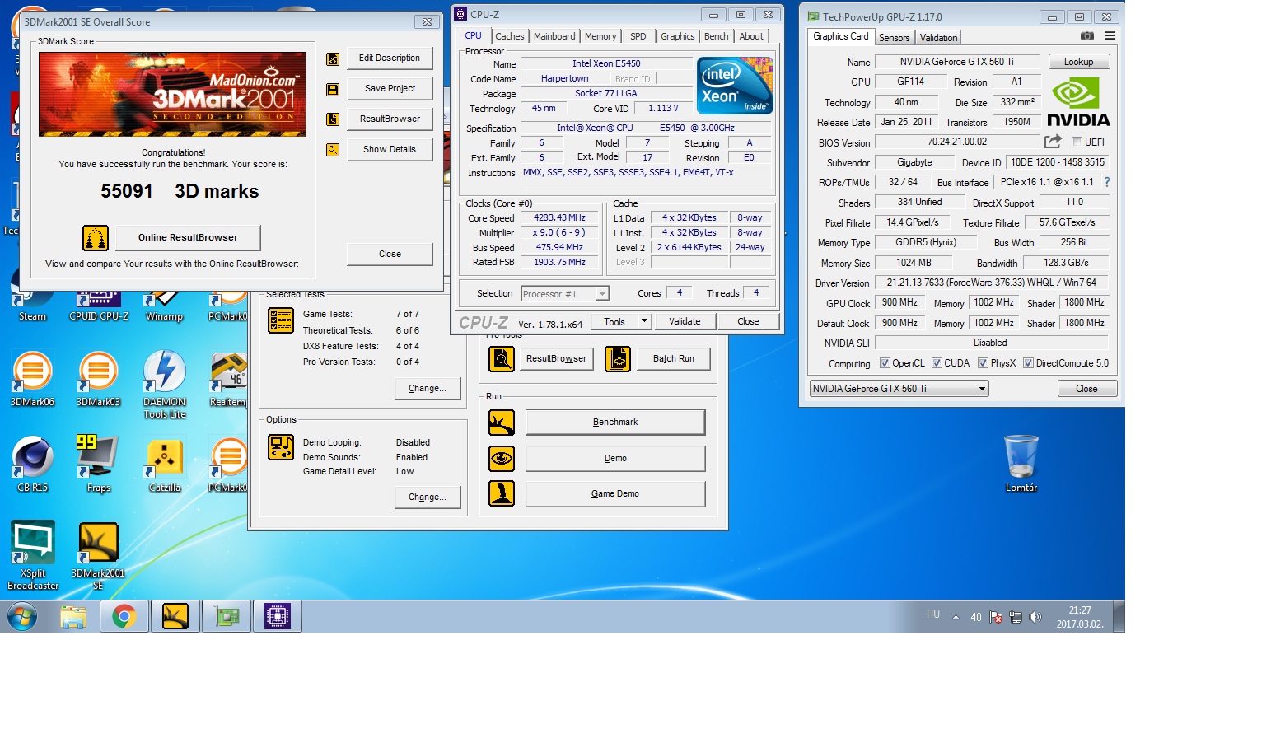Expand the CPU-Z Tools dropdown arrow
The height and width of the screenshot is (738, 1285).
pyautogui.click(x=645, y=321)
